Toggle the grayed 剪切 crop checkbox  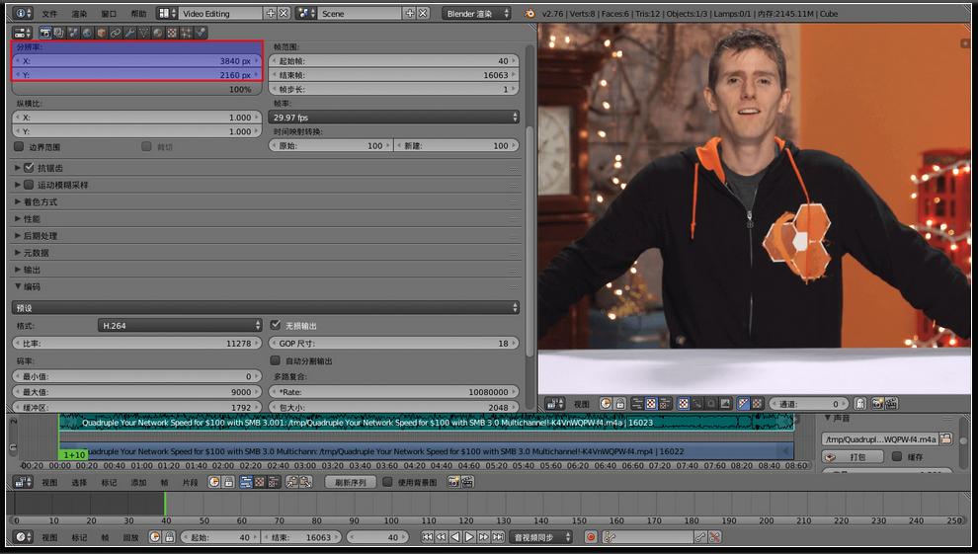[x=146, y=146]
